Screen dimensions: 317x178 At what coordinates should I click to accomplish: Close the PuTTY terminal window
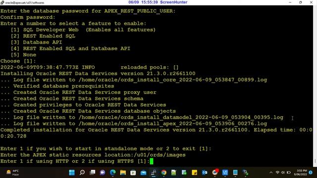coord(311,2)
